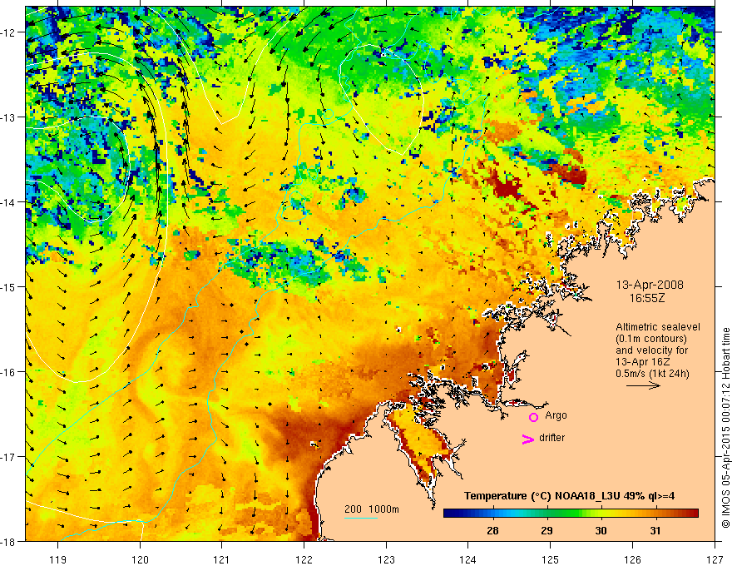
Task: Select the '16:55Z' time label
Action: tap(646, 298)
